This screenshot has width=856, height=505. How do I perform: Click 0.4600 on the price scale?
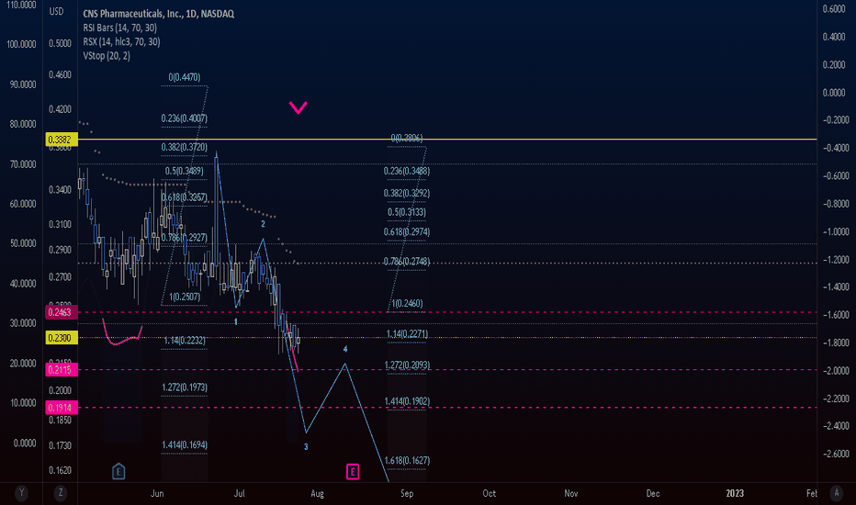[60, 74]
